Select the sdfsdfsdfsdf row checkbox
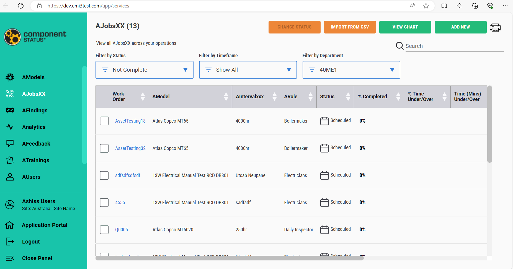Screen dimensions: 513x269 coord(104,175)
